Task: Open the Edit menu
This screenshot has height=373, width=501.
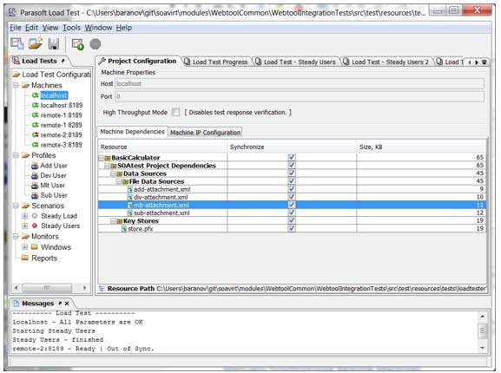Action: click(x=31, y=28)
